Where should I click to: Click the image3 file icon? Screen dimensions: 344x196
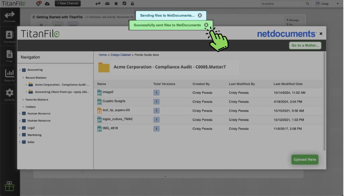(99, 93)
